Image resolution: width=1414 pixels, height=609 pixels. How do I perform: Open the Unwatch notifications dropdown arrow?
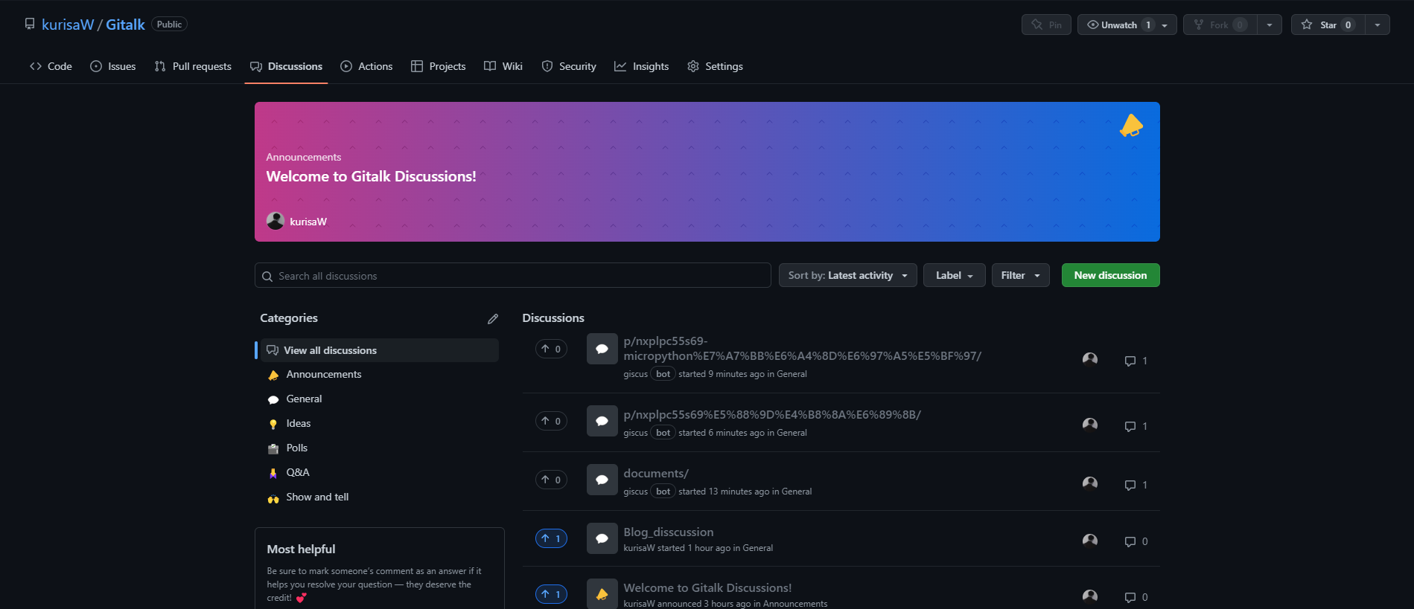pos(1165,25)
